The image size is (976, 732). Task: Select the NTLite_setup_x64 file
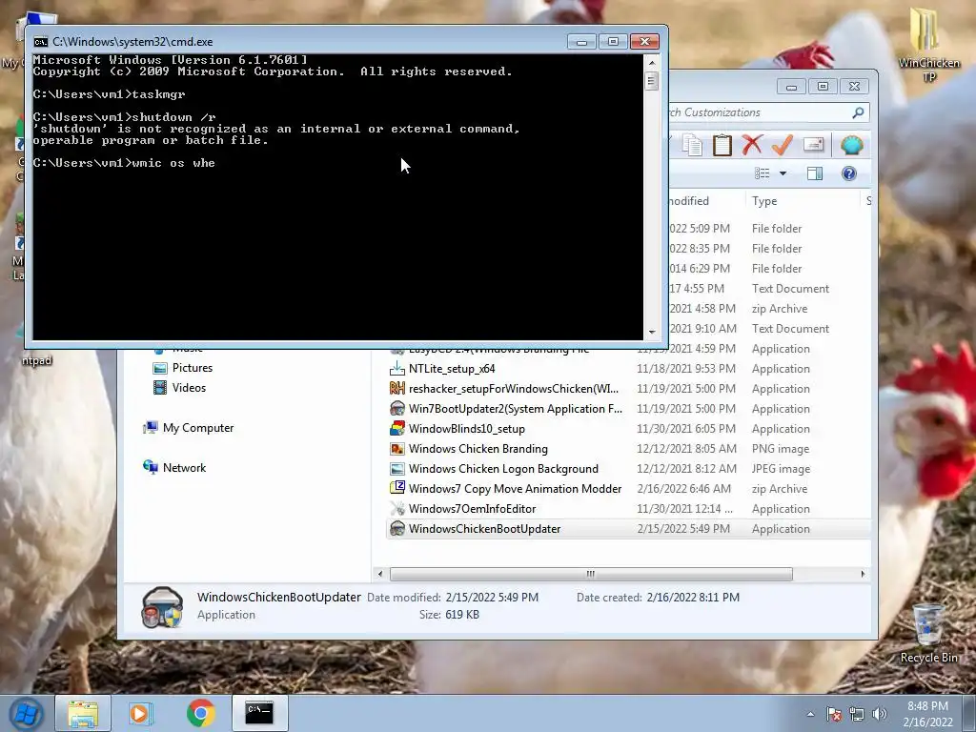(452, 369)
